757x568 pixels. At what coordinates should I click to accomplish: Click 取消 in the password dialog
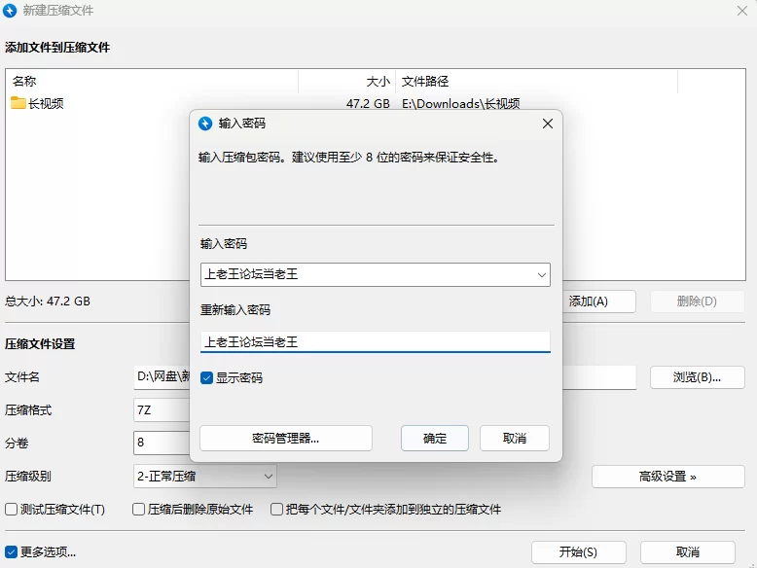514,439
